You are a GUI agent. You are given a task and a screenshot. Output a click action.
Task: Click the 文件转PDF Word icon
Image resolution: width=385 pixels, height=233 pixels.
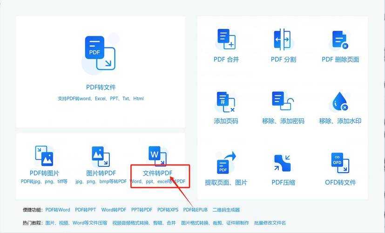click(x=157, y=156)
